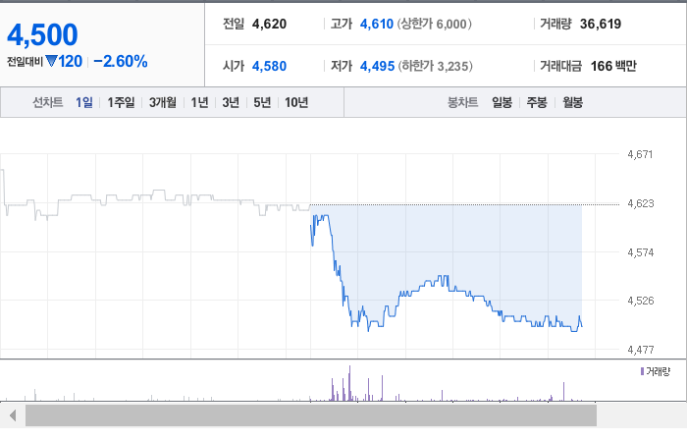Image resolution: width=687 pixels, height=442 pixels.
Task: Click the 상한가 6,000 text
Action: (x=434, y=24)
